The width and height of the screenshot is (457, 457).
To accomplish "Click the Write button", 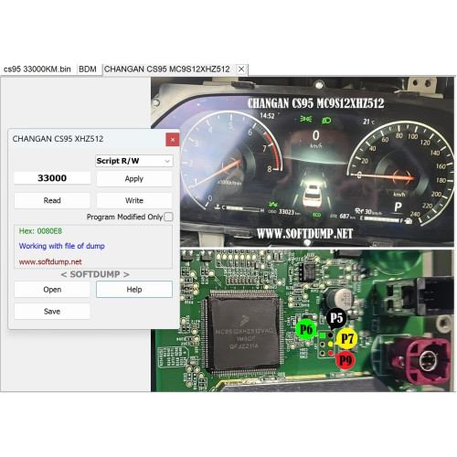I will coord(134,200).
